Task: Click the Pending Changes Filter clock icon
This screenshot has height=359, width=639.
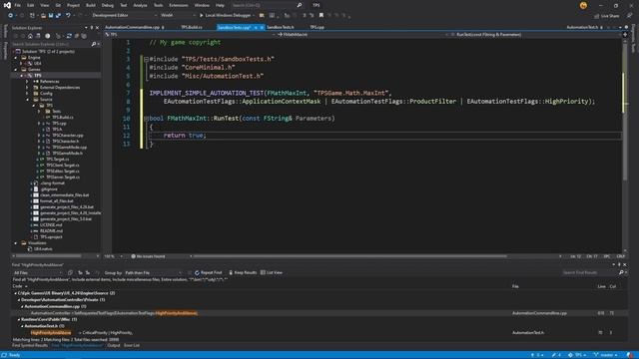Action: click(x=48, y=36)
